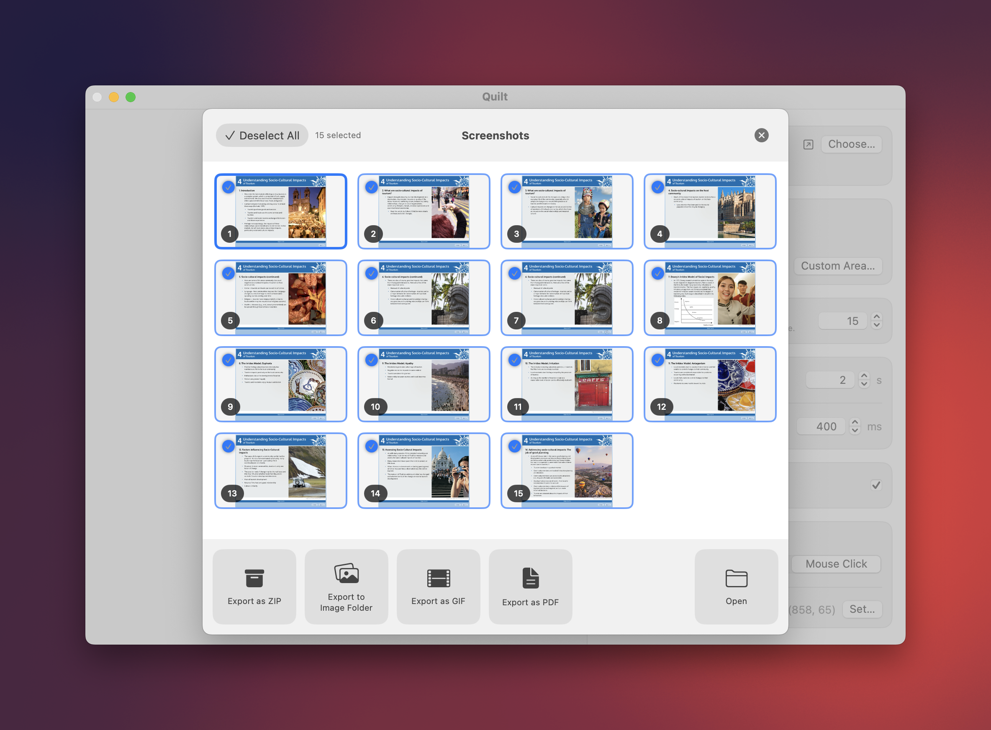Click the 400 ms input field
The image size is (991, 730).
pyautogui.click(x=821, y=427)
